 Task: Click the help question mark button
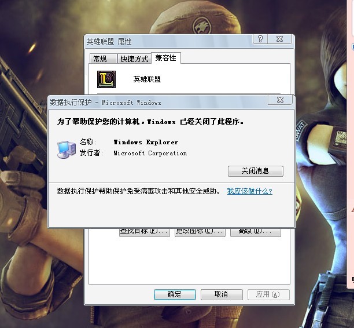click(x=260, y=39)
